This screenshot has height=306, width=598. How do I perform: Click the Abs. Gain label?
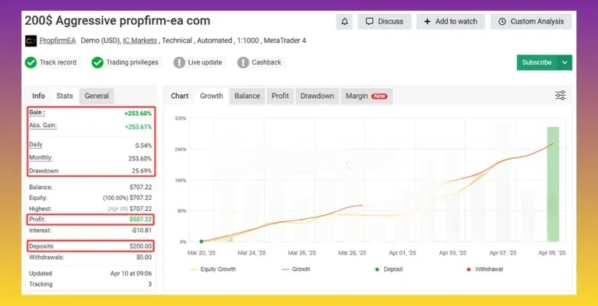(43, 125)
